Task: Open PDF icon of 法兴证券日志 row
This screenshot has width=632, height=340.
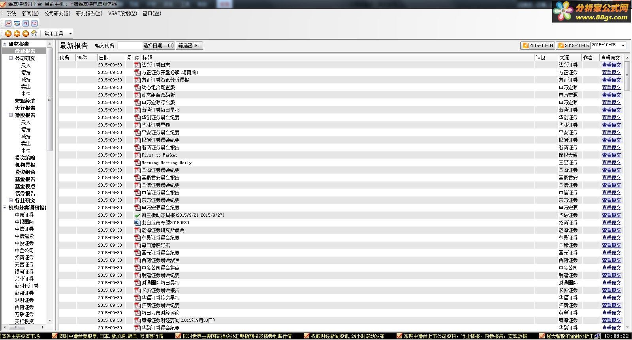Action: click(137, 65)
